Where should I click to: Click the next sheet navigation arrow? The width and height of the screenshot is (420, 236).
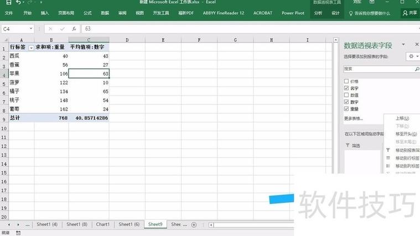pyautogui.click(x=18, y=225)
